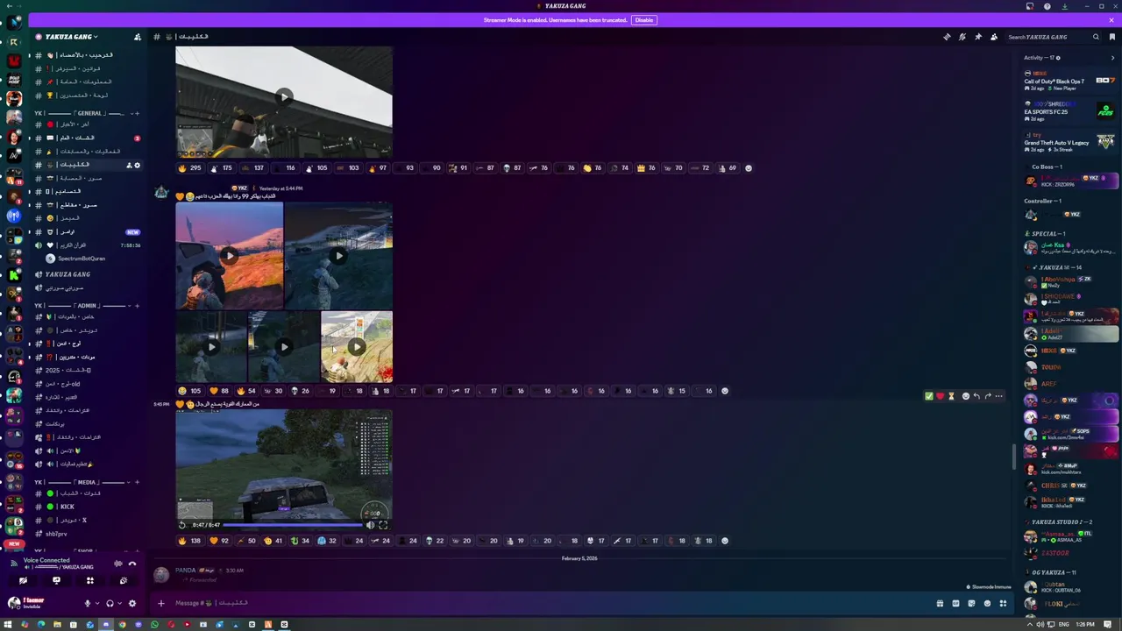Open voice activities grid button

89,580
